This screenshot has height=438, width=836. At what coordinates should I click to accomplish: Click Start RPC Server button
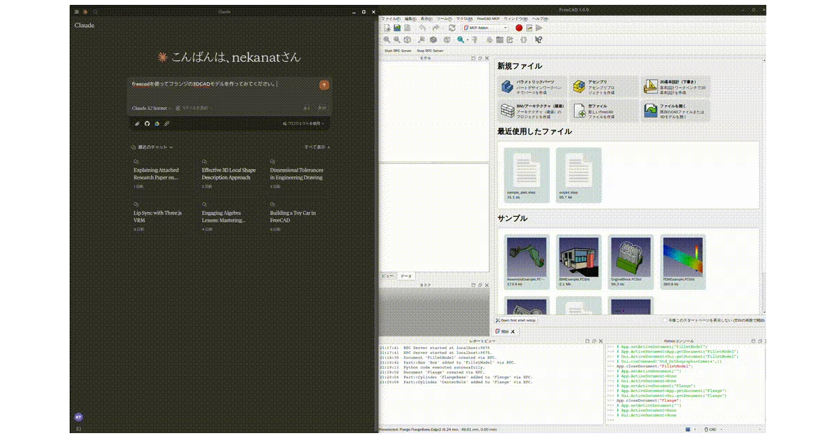point(398,51)
